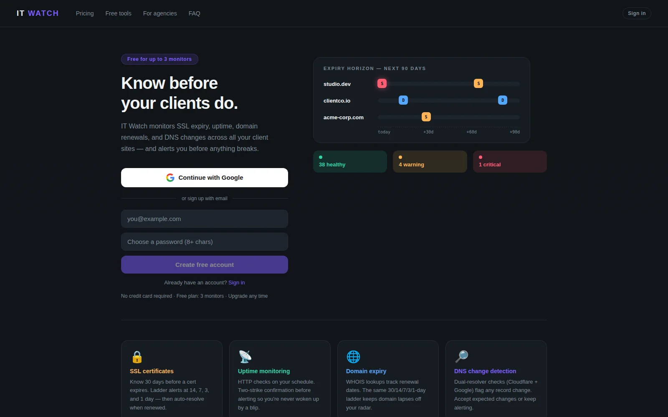Select the blue D marker near +90d on clientco.io
668x417 pixels.
pos(503,100)
